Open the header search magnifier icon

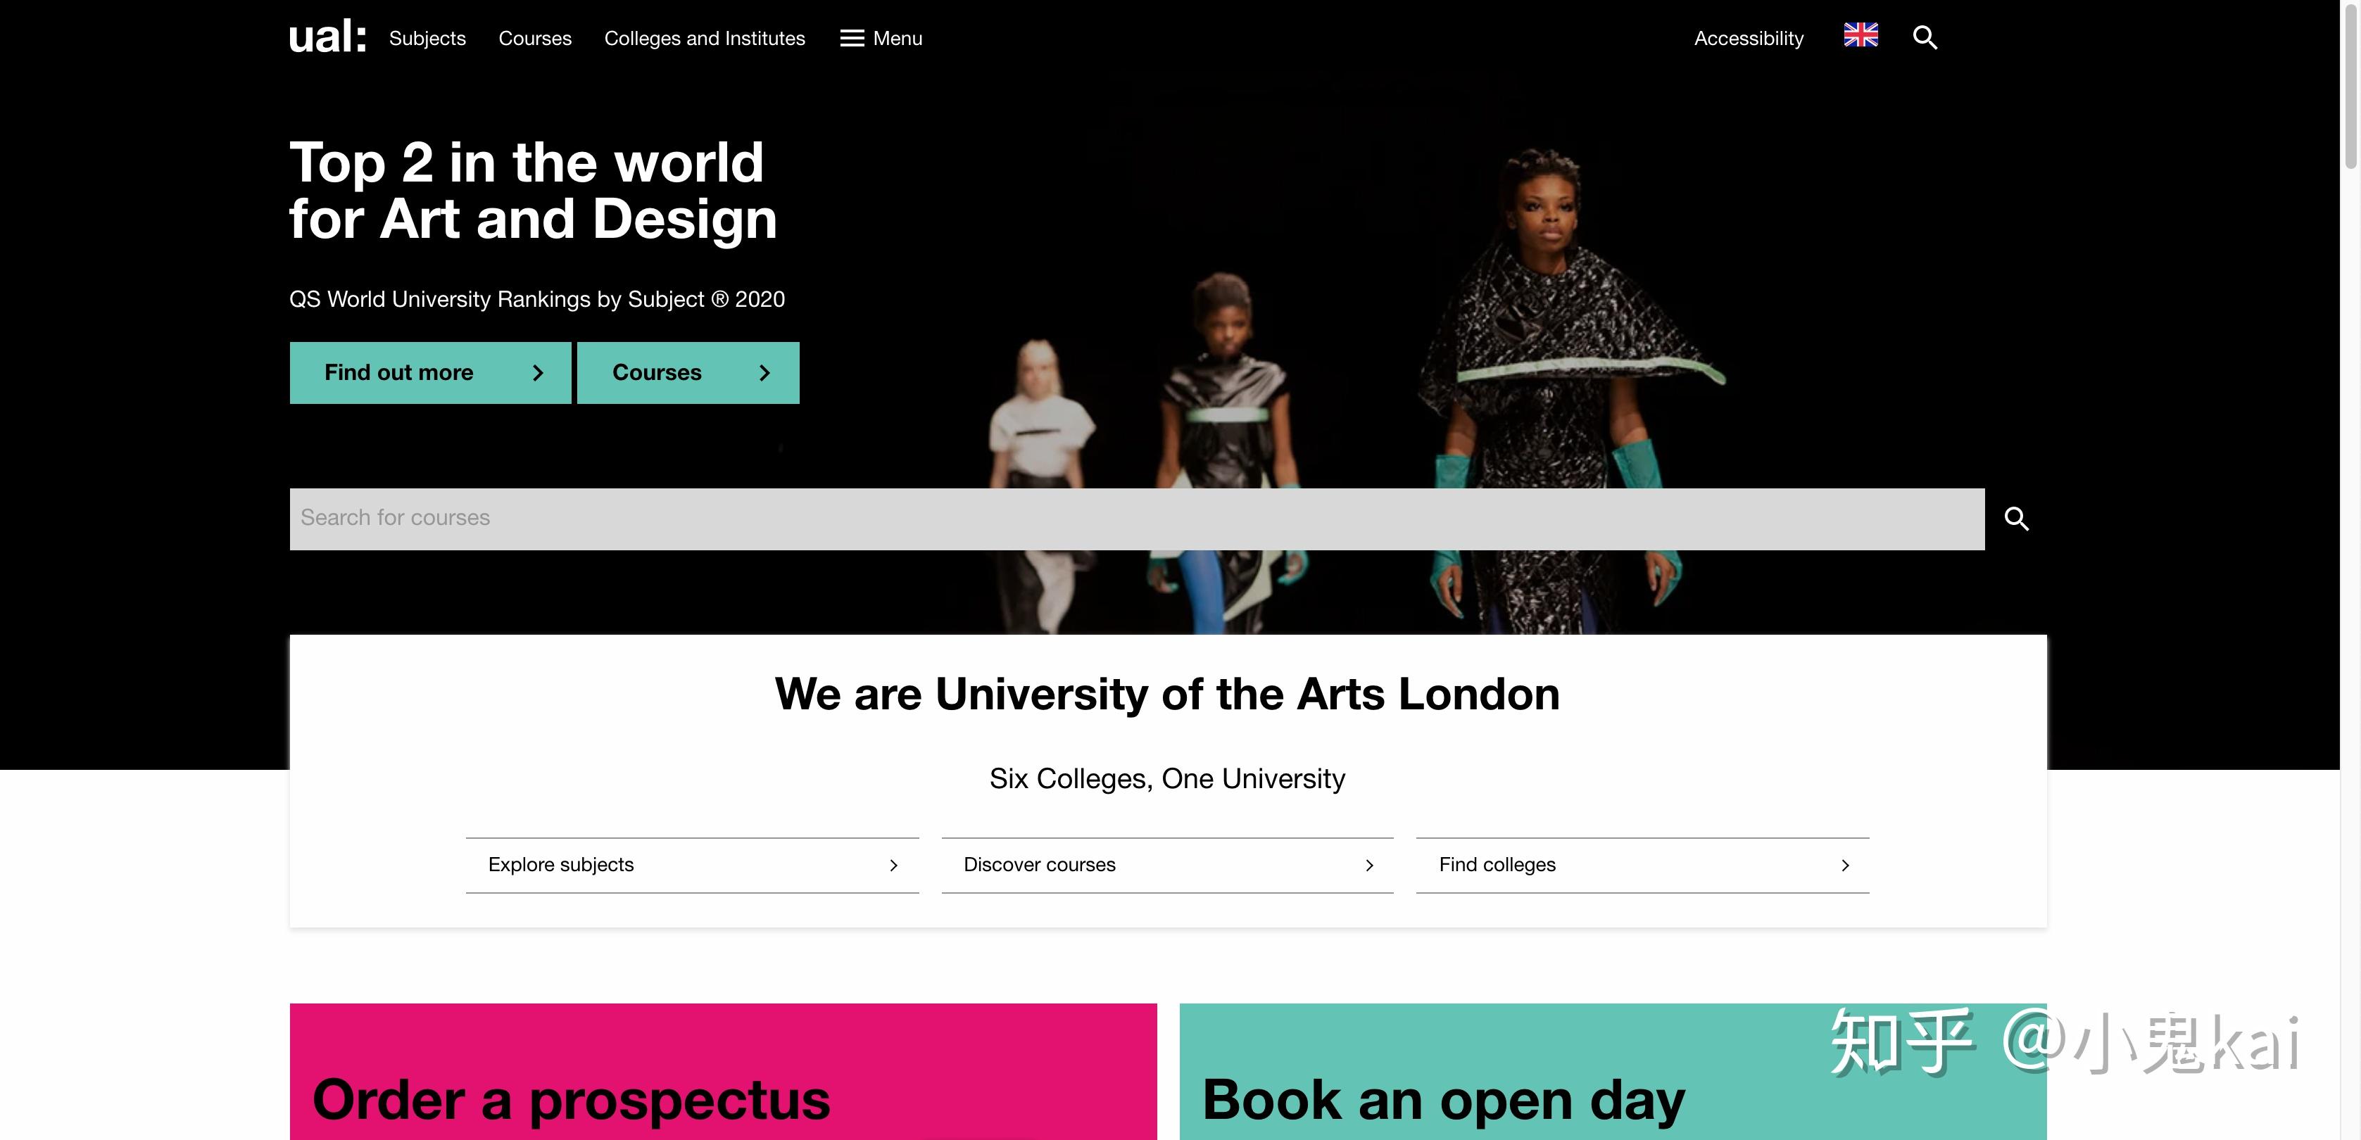click(x=1925, y=37)
